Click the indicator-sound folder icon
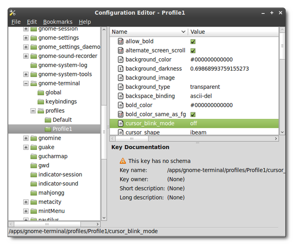 coord(34,184)
